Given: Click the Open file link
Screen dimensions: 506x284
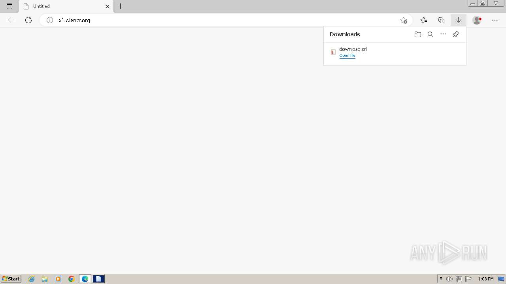Looking at the screenshot, I should [347, 56].
